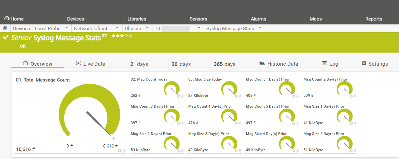Open the Alarms menu in top navigation
Image resolution: width=399 pixels, height=159 pixels.
coord(258,19)
